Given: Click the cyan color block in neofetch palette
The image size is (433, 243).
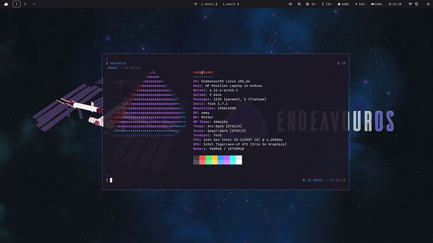Looking at the screenshot, I should [x=233, y=160].
